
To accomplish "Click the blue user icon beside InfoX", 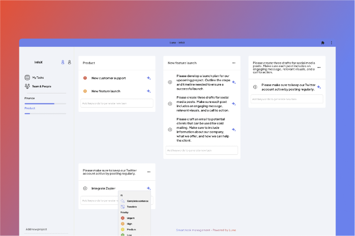I will 62,62.
